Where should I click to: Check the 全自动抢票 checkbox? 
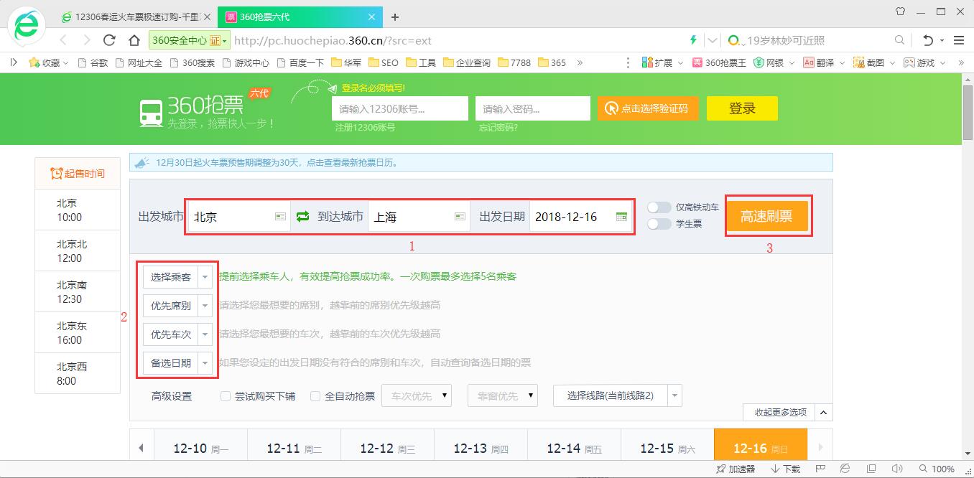(315, 395)
